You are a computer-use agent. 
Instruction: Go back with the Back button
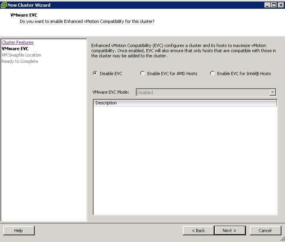tap(198, 231)
